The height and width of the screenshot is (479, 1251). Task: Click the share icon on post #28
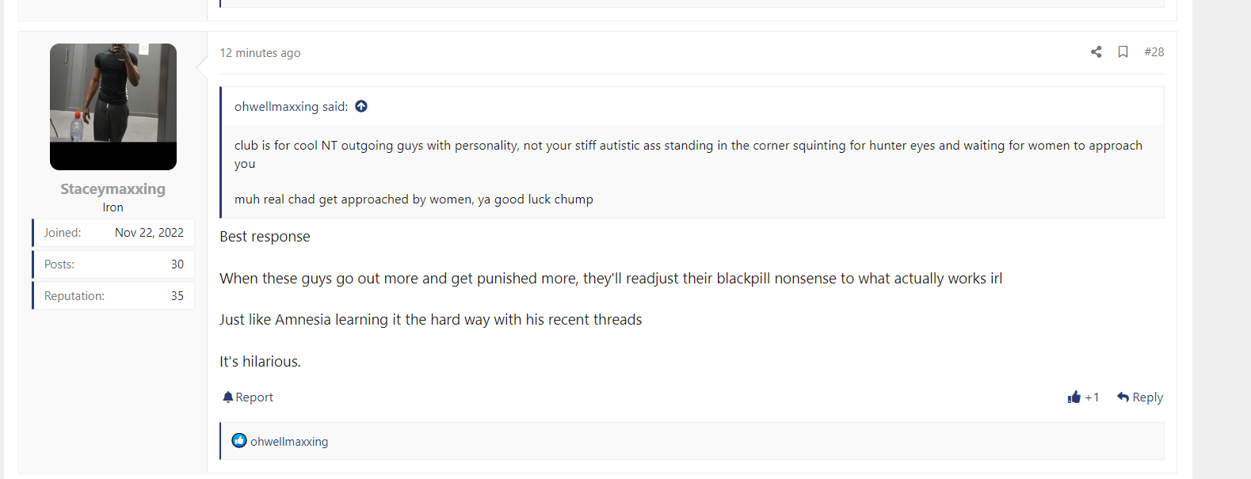(x=1096, y=52)
